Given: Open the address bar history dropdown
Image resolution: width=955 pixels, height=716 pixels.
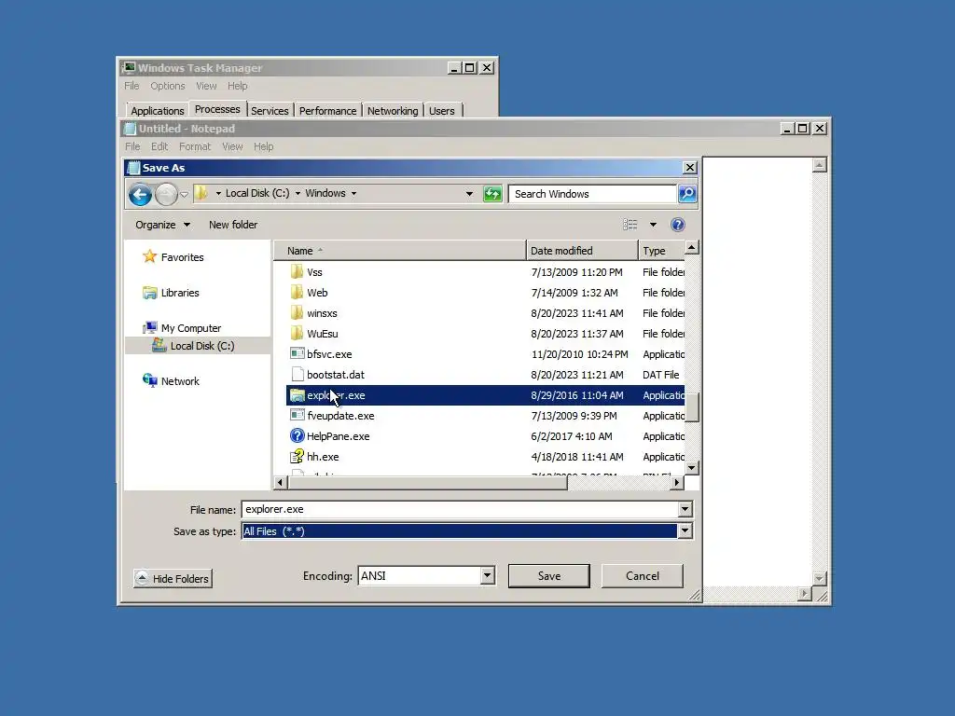Looking at the screenshot, I should 469,194.
